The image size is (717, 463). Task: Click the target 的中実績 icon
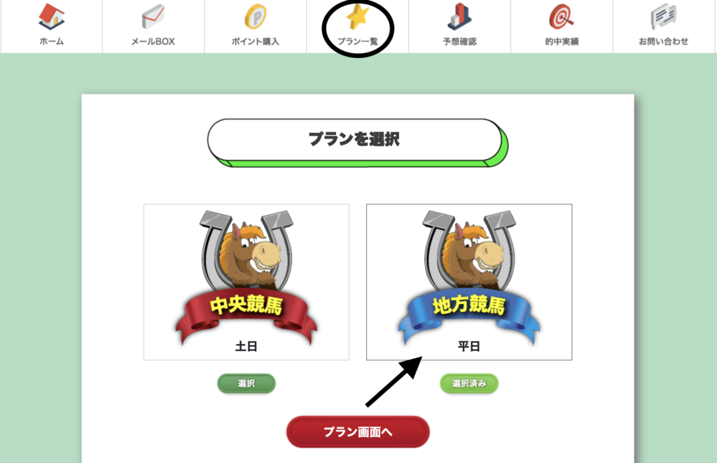[562, 17]
